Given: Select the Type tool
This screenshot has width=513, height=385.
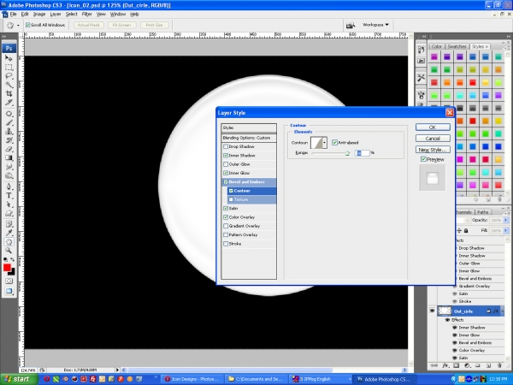Looking at the screenshot, I should (9, 196).
